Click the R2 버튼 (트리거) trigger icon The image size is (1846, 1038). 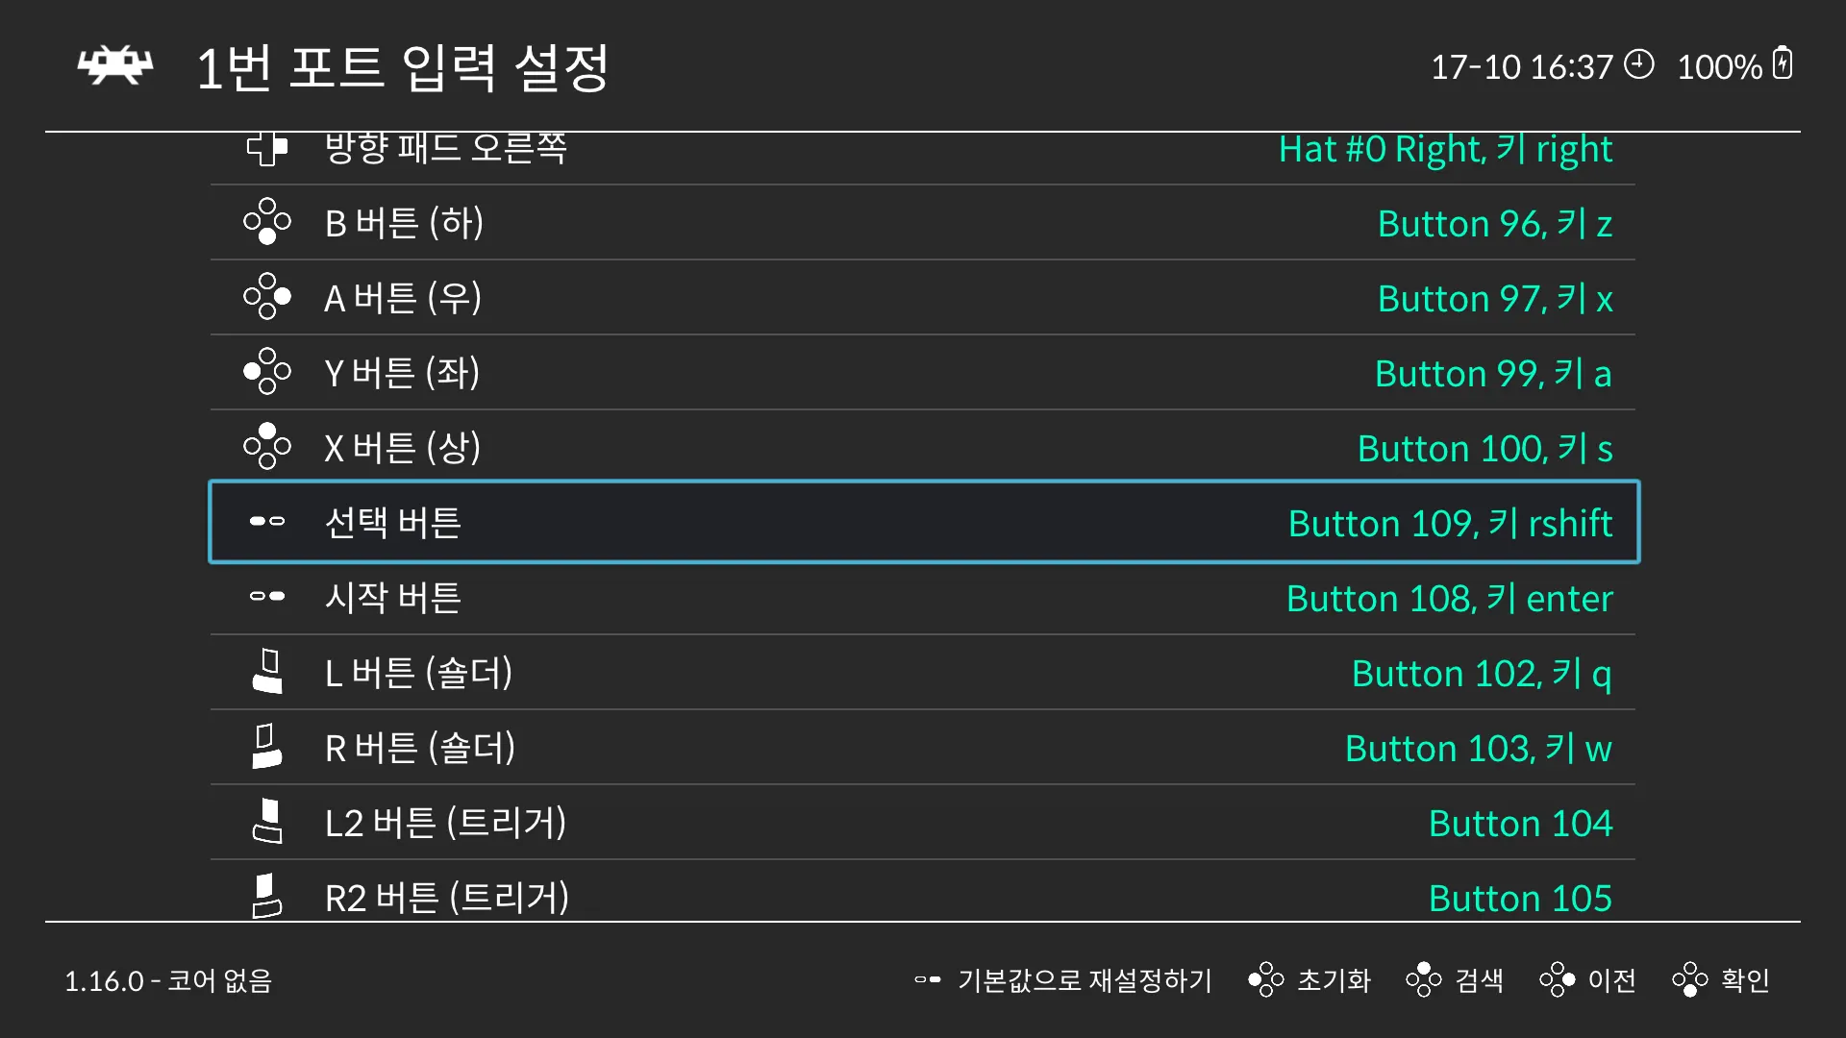(x=267, y=897)
